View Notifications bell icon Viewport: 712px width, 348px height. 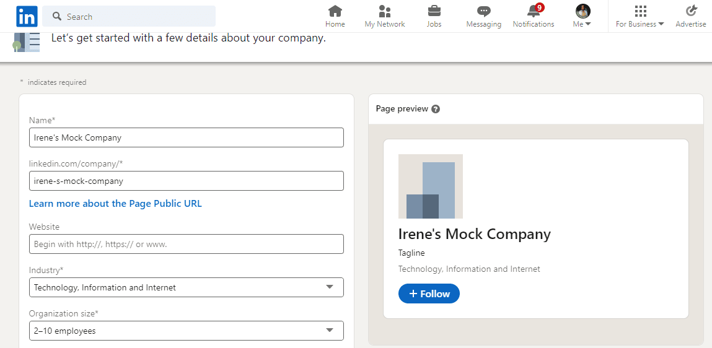[x=533, y=12]
